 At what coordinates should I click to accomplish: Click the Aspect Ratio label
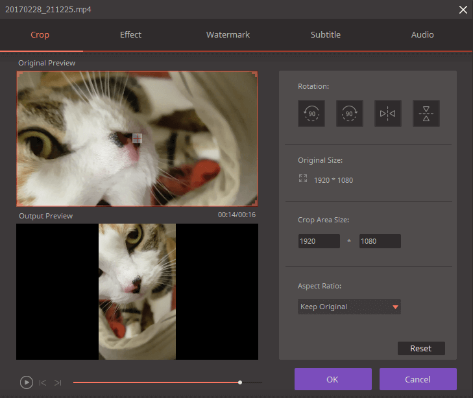(x=319, y=286)
